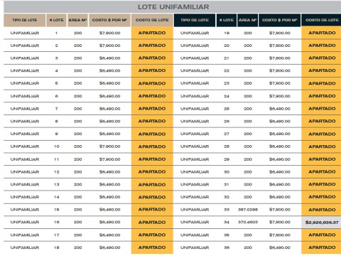The width and height of the screenshot is (341, 256).
Task: Click the $7,900.00 price in lot 34 row
Action: 280,223
